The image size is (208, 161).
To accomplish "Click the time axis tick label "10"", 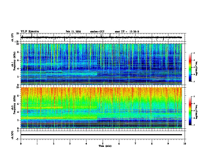I will click(185, 144).
